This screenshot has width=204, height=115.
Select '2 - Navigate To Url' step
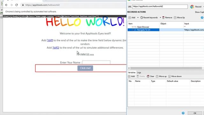coord(143,30)
